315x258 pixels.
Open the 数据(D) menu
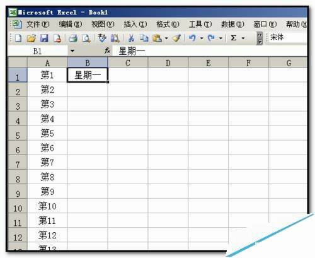(x=232, y=25)
